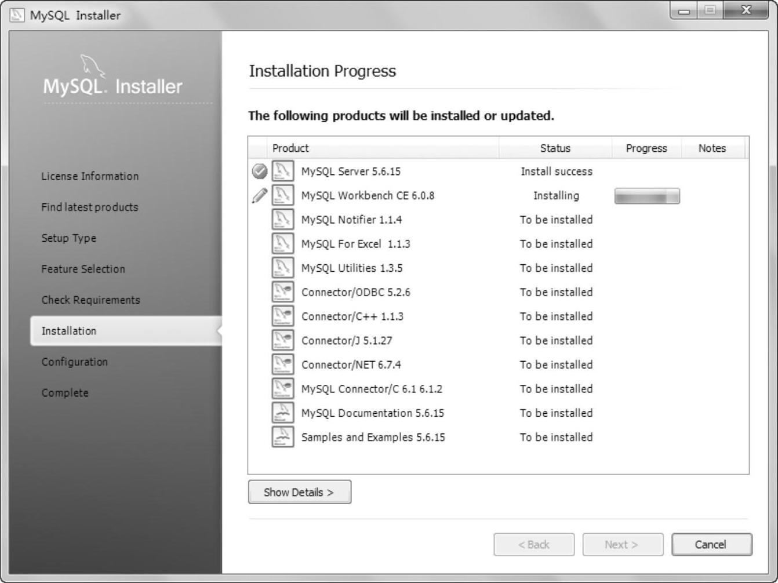Screen dimensions: 778x583
Task: Click the MySQL Workbench CE 6.0.8 product icon
Action: 282,195
